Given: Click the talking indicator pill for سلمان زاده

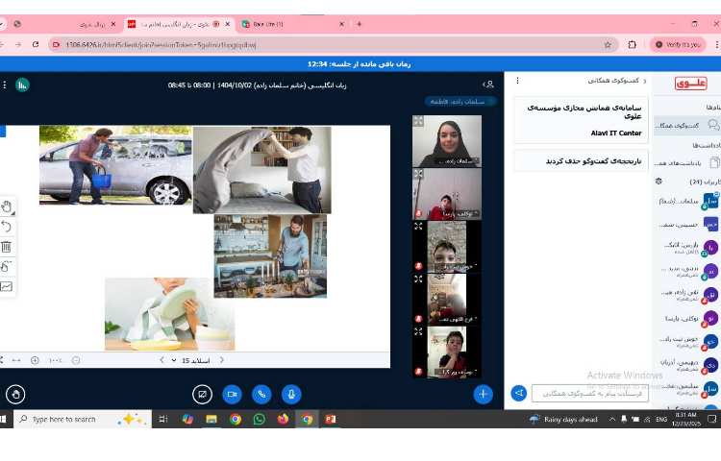Looking at the screenshot, I should coord(460,102).
